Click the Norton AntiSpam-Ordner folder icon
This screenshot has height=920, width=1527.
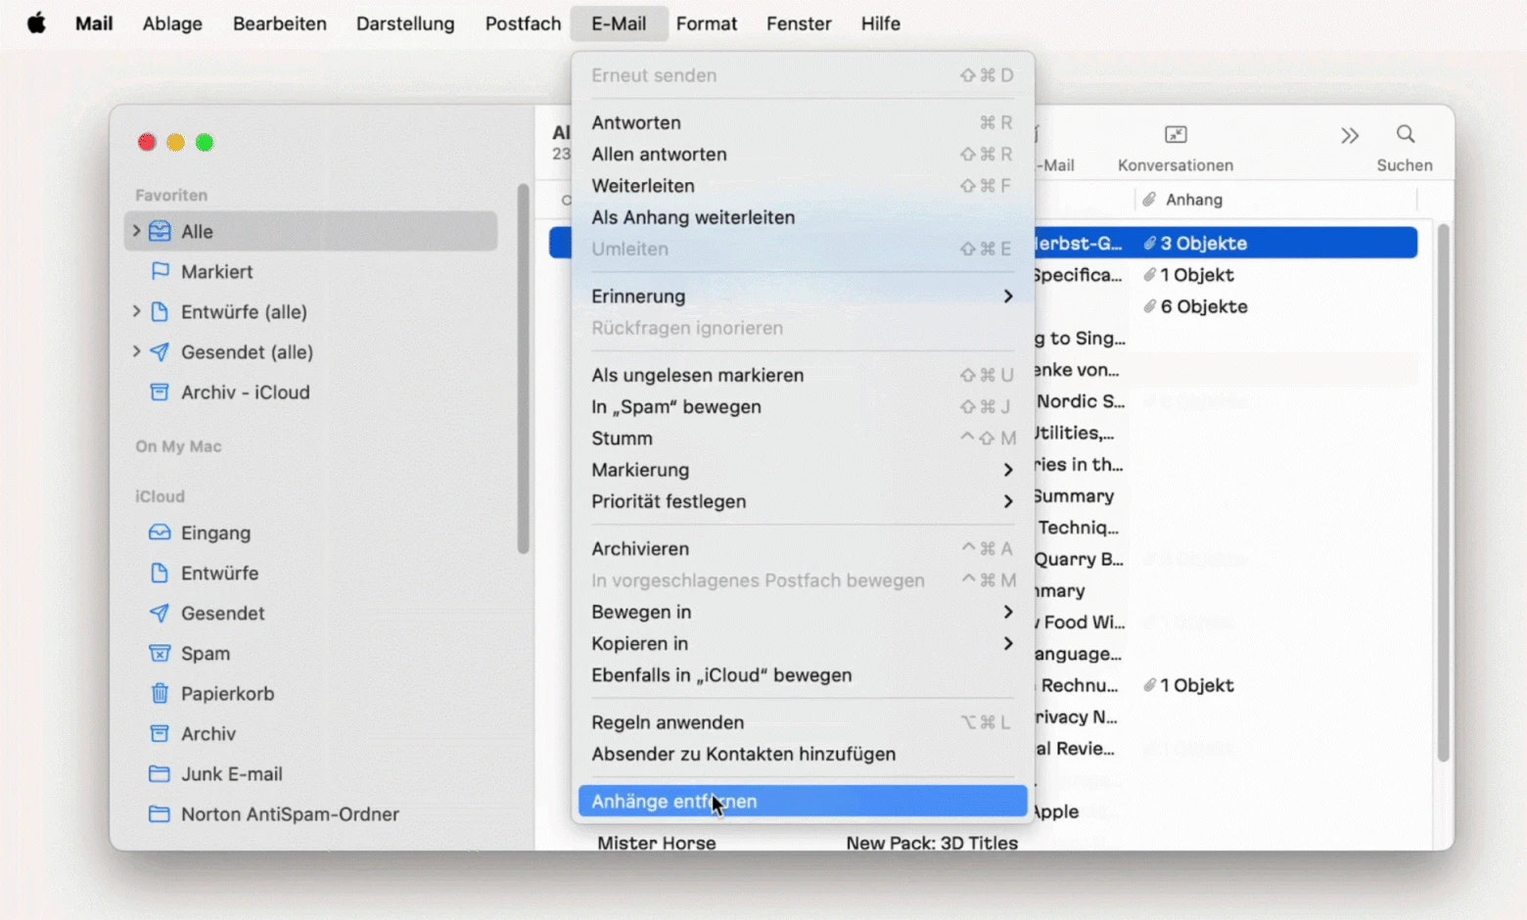point(160,814)
